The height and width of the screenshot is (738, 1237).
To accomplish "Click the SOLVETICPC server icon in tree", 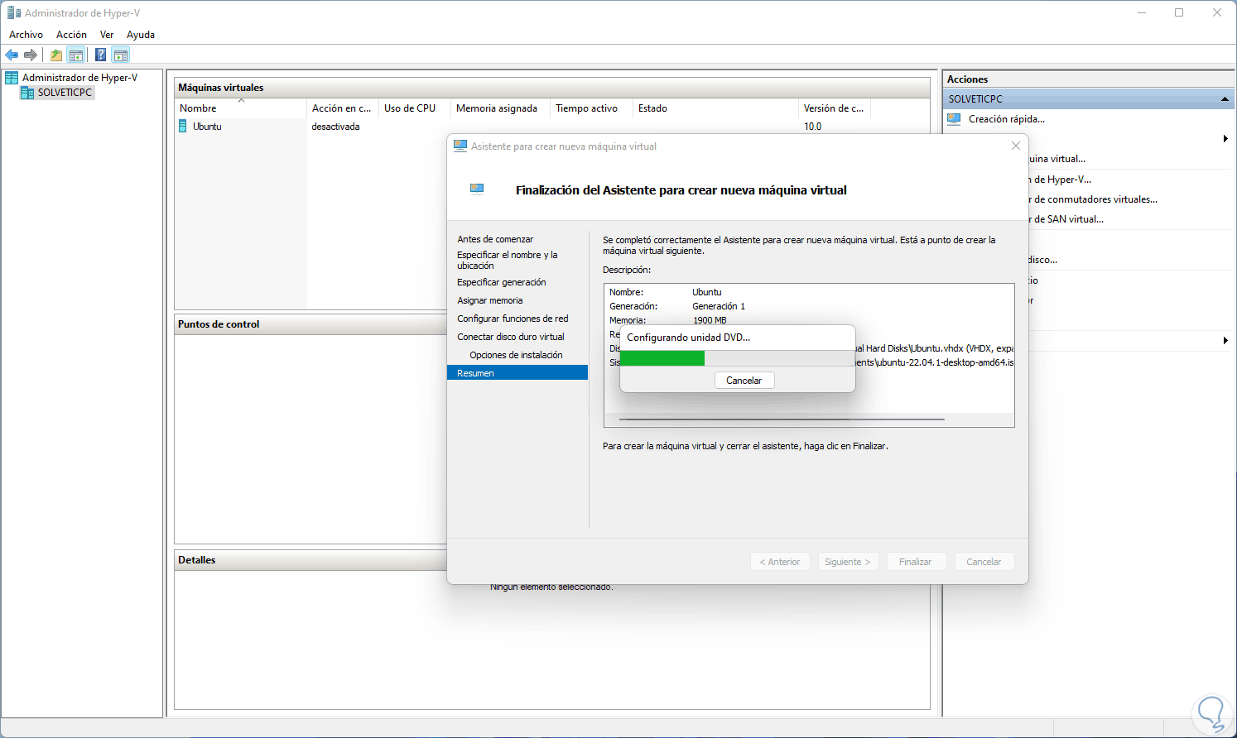I will pos(27,93).
